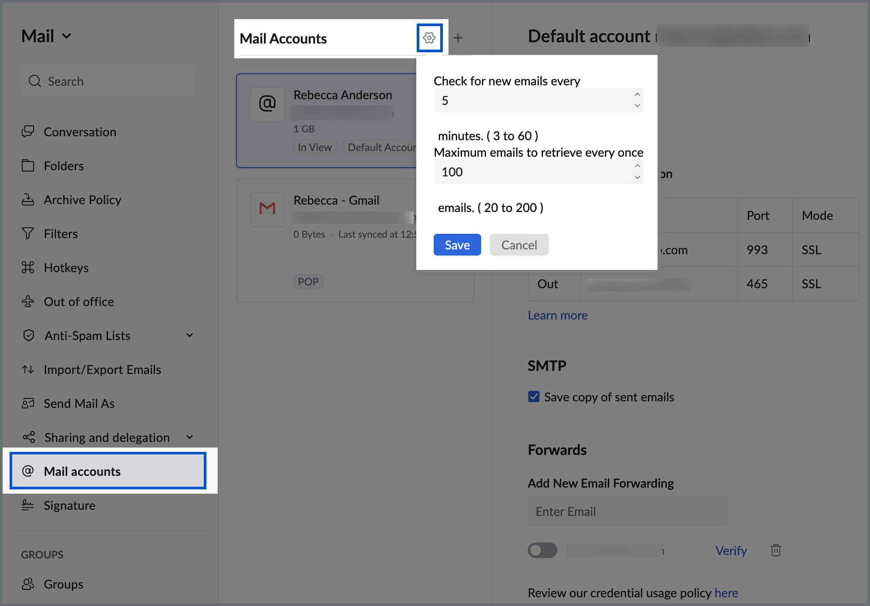Increase the check-for-new-emails minutes stepper
The image size is (870, 606).
coord(637,94)
